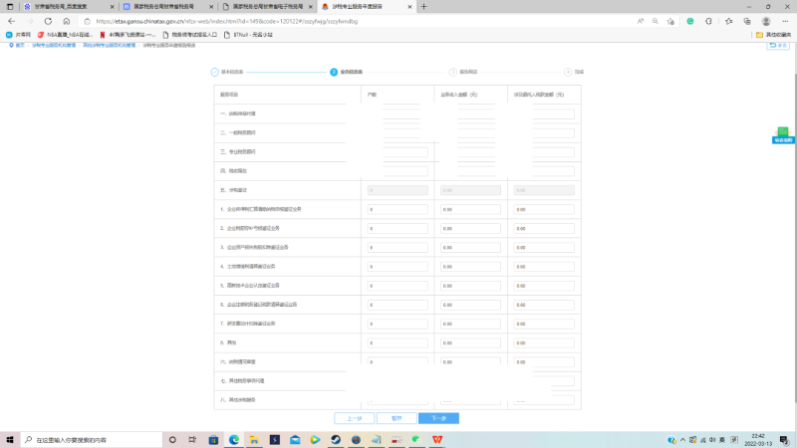
Task: Click step 1 基本信息表 in progress bar
Action: [x=227, y=72]
